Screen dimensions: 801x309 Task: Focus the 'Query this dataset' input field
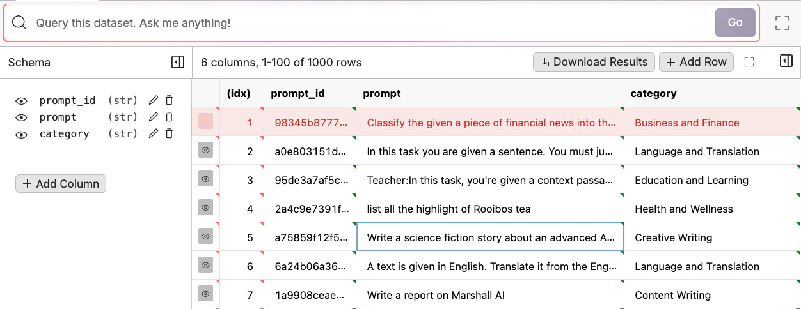371,23
